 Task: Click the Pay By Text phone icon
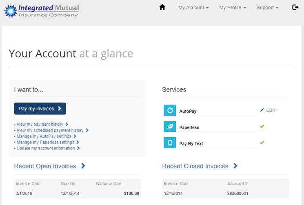[x=170, y=143]
